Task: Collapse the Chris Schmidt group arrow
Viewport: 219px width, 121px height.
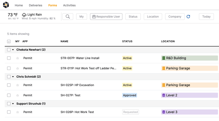Action: pos(13,77)
